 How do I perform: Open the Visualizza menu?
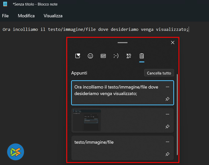coord(53,16)
